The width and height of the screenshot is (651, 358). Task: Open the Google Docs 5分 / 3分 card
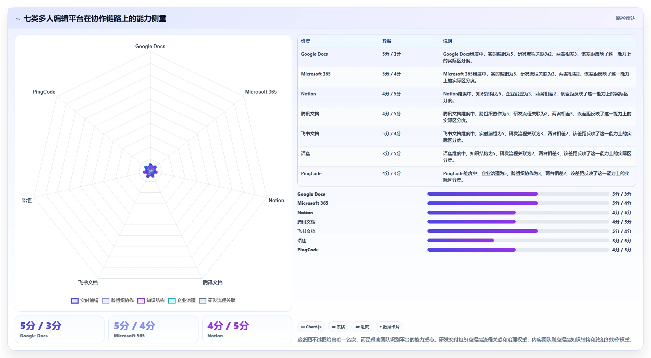pos(59,329)
